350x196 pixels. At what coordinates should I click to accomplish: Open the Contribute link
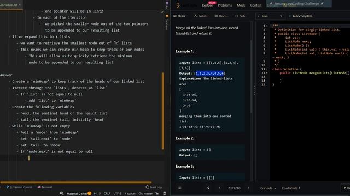[290, 188]
